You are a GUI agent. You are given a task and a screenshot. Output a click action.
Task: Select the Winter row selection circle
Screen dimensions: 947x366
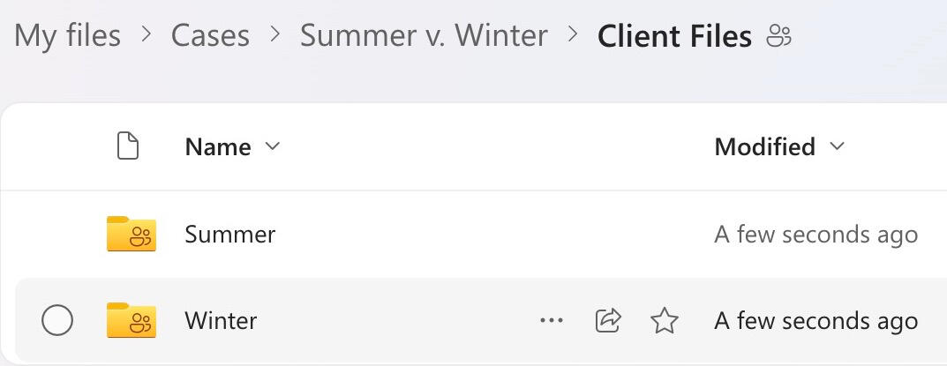click(x=57, y=321)
